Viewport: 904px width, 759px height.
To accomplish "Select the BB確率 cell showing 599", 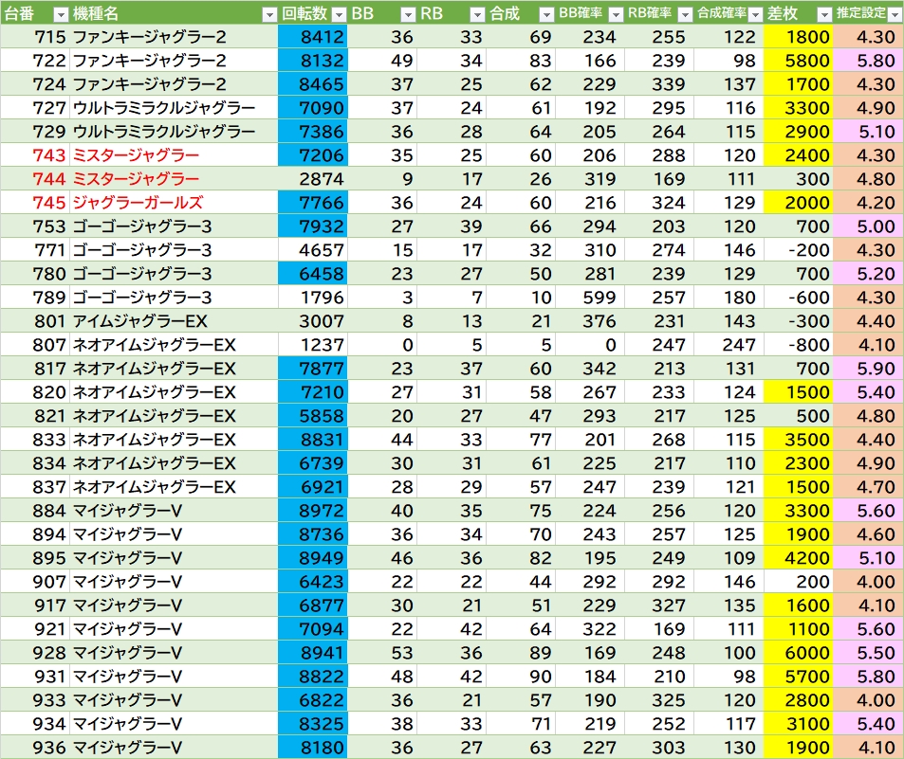I will tap(589, 298).
